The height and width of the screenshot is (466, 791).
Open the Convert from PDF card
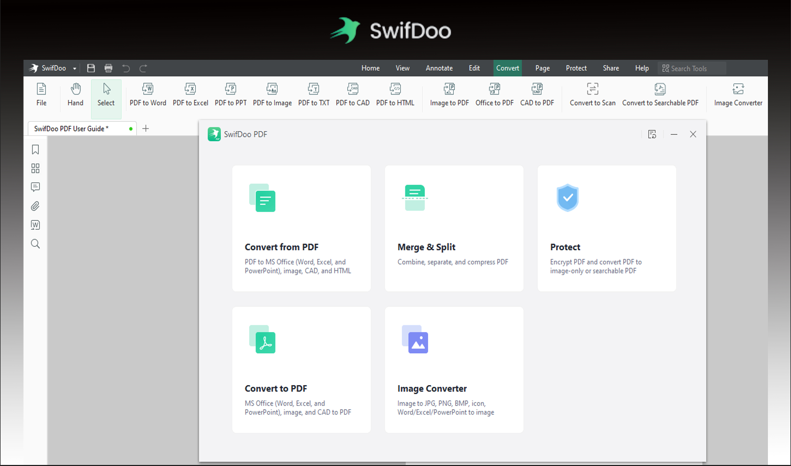[x=302, y=228]
